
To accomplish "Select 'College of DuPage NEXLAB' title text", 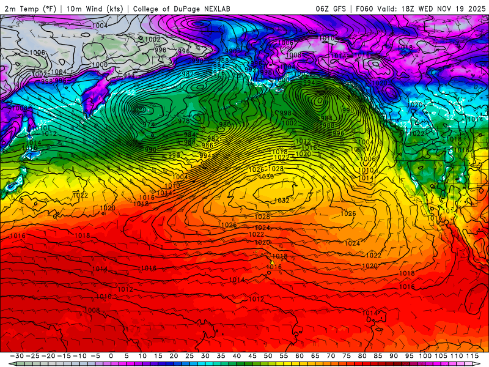I will (182, 9).
